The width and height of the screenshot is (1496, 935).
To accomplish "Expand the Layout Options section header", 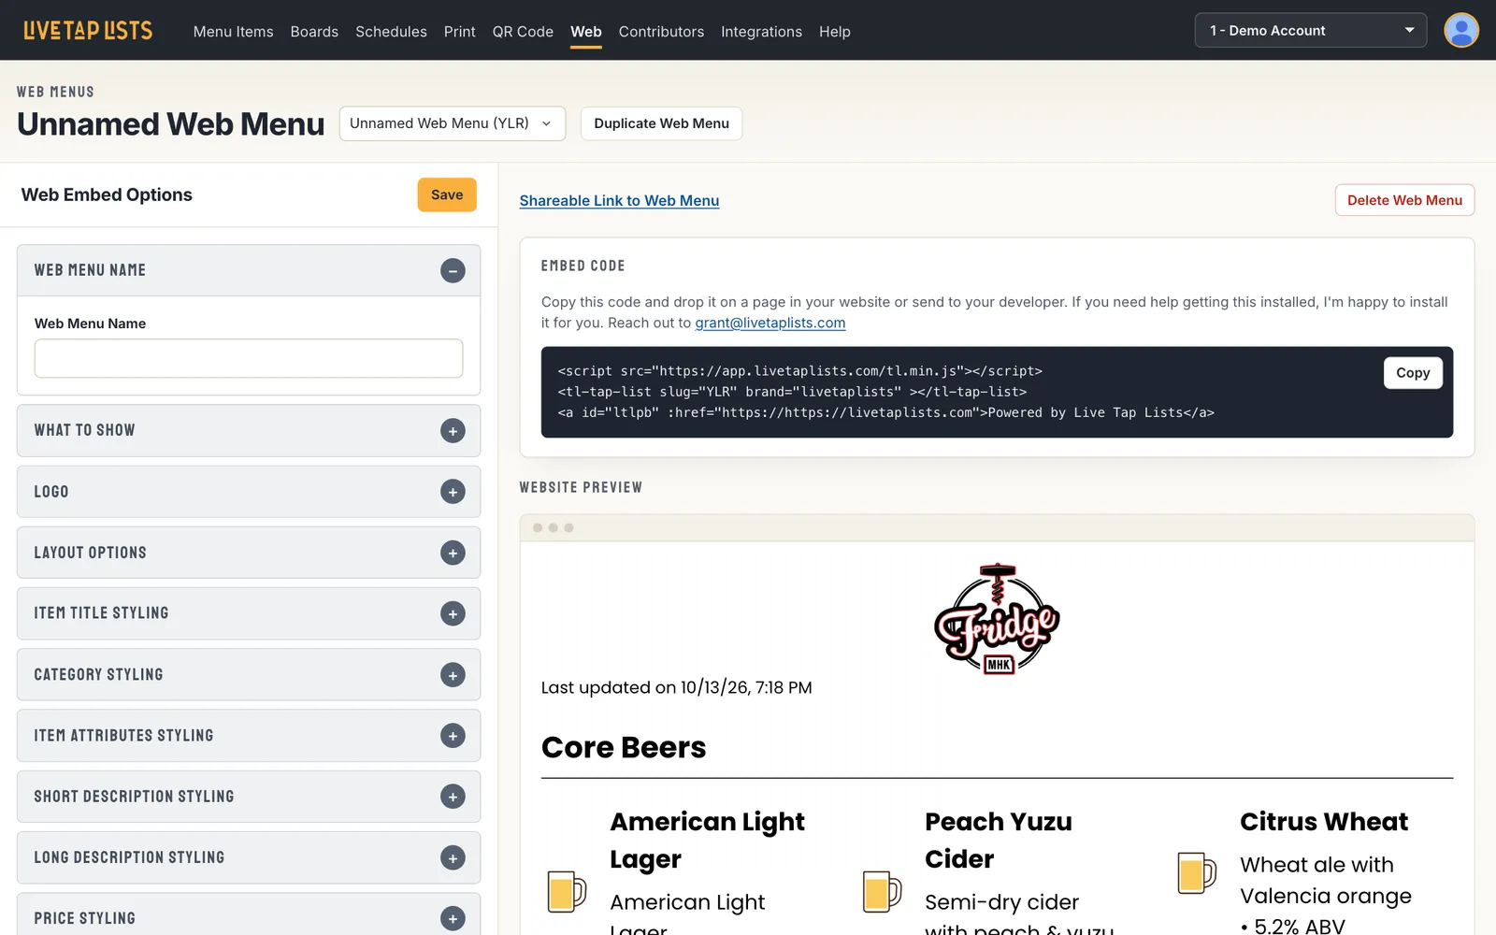I will pyautogui.click(x=249, y=553).
